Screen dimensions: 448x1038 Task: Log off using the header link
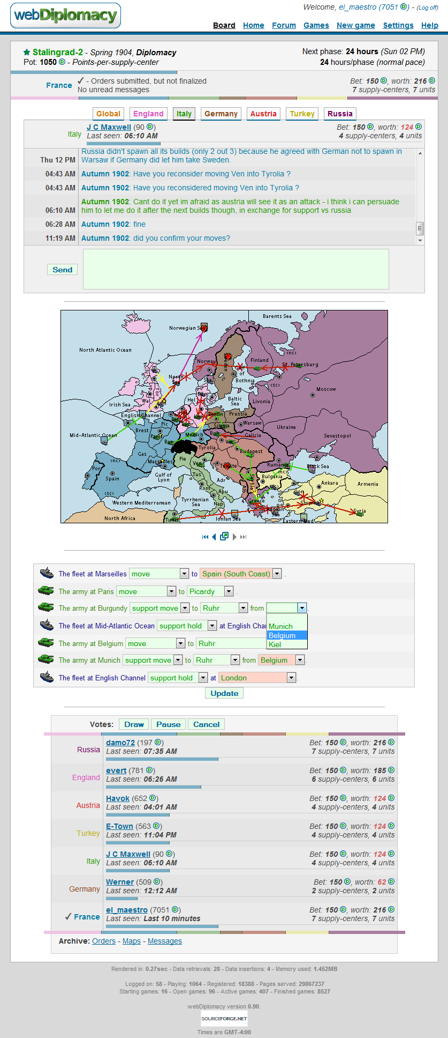[x=428, y=8]
